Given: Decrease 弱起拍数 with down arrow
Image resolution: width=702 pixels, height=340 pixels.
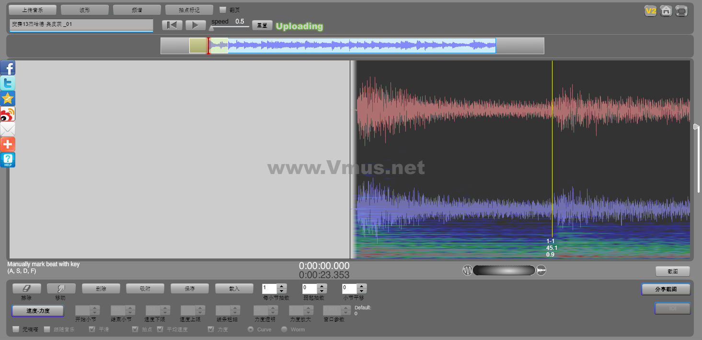Looking at the screenshot, I should pyautogui.click(x=322, y=291).
